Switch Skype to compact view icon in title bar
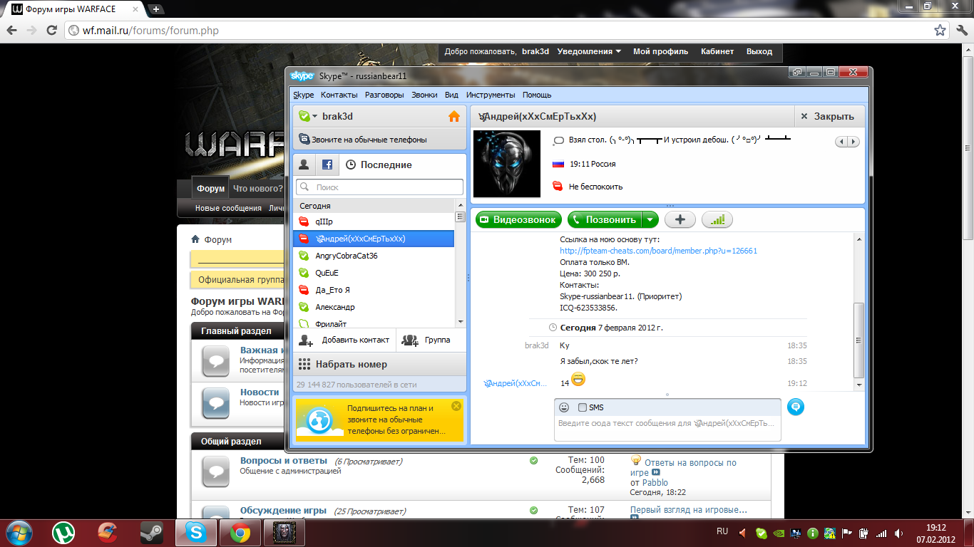The height and width of the screenshot is (547, 974). tap(798, 72)
